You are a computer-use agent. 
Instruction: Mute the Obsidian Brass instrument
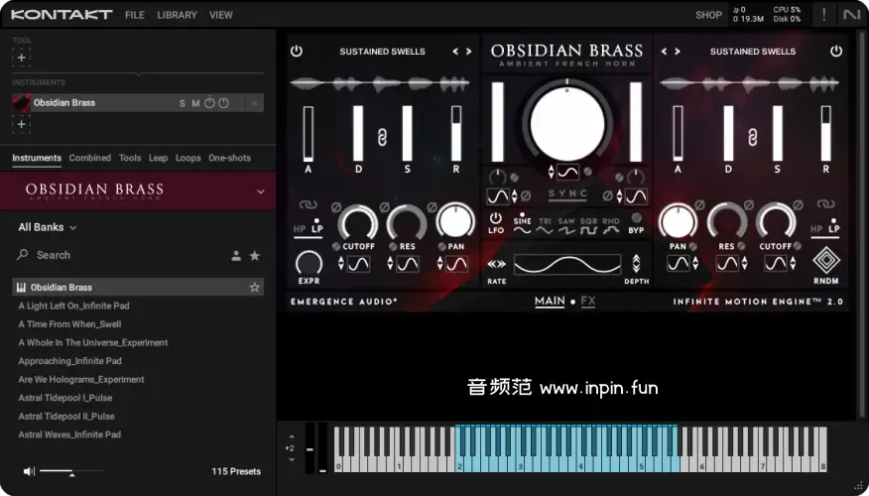(195, 103)
